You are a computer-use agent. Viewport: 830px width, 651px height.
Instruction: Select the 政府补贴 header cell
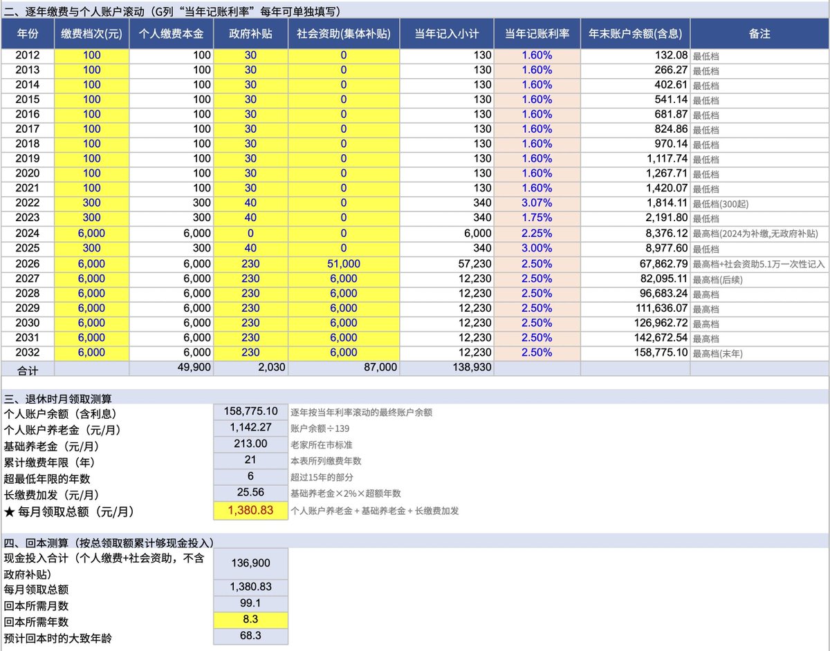(x=250, y=34)
